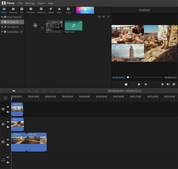Click the Fast Video button
The image size is (178, 169).
(85, 10)
